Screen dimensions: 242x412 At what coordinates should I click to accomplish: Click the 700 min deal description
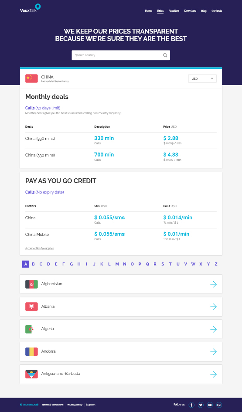pos(104,155)
